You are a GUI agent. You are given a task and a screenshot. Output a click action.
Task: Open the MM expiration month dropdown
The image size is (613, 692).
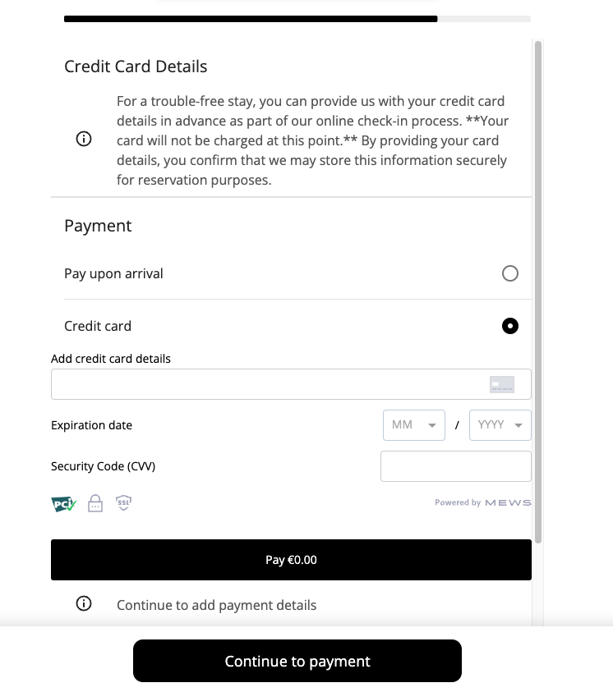click(413, 425)
